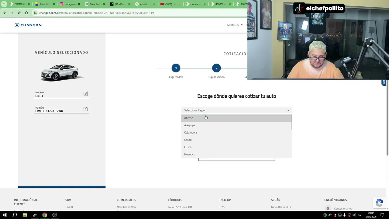Open the F70 pick-up link
389x219 pixels.
click(222, 207)
